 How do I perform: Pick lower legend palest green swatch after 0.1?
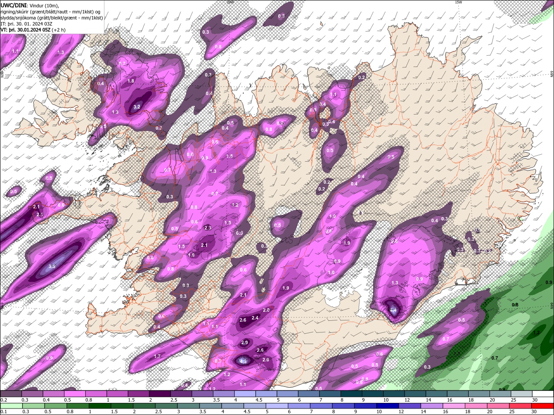point(11,406)
